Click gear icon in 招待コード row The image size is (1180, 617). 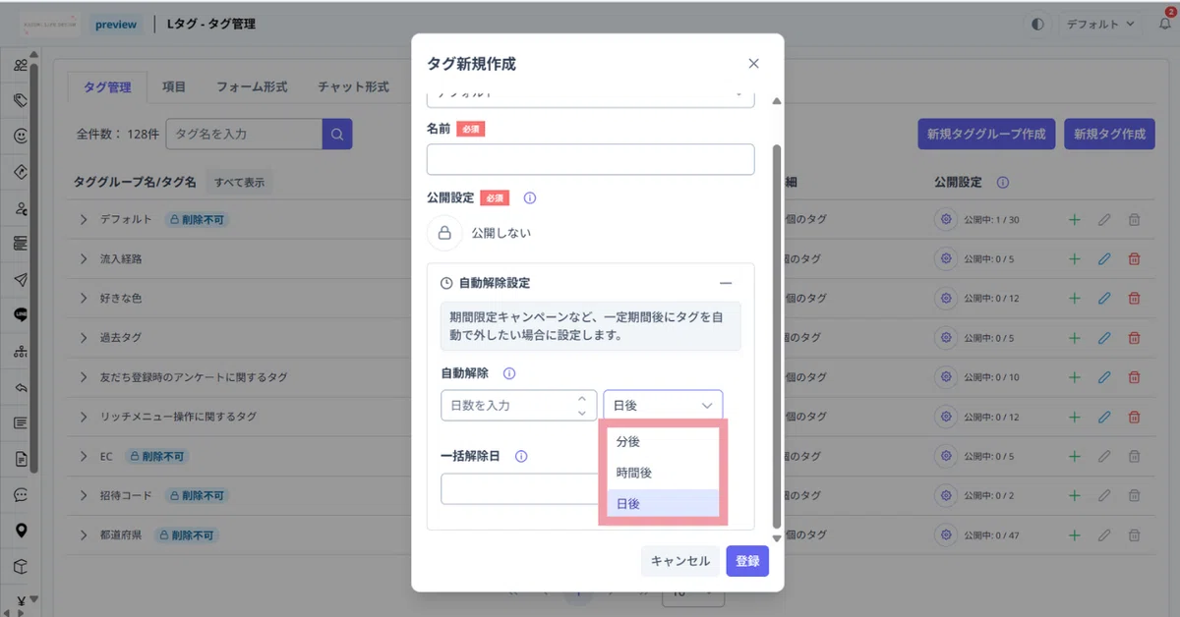946,495
